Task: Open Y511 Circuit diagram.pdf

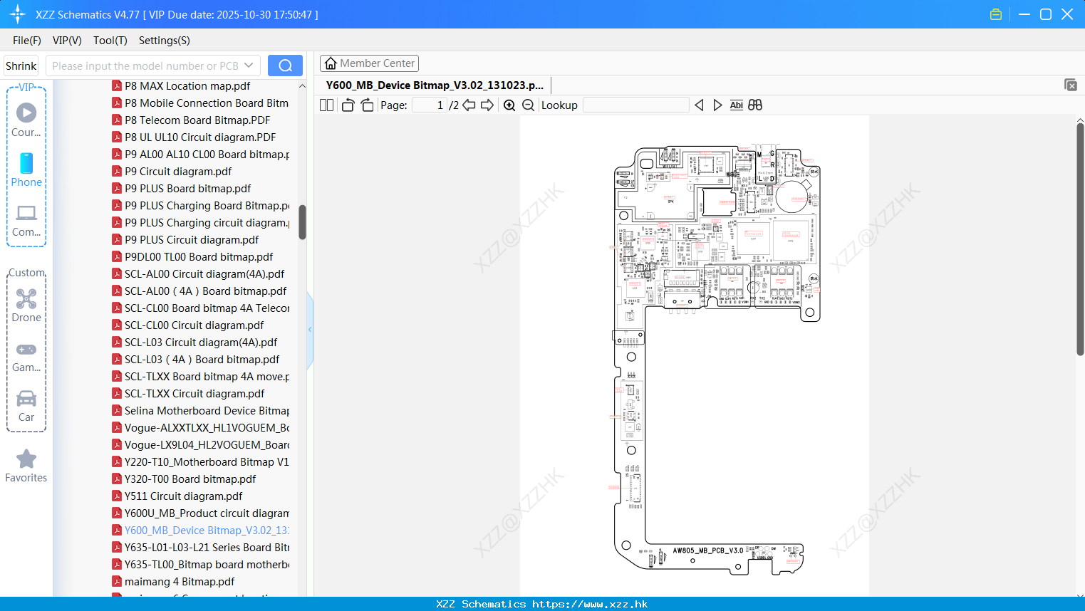Action: pos(183,496)
